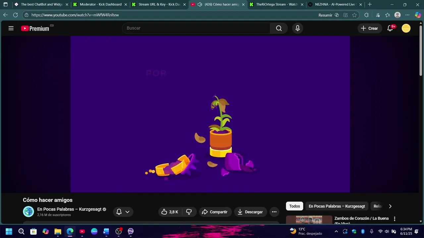Show hidden system tray icons

click(336, 231)
